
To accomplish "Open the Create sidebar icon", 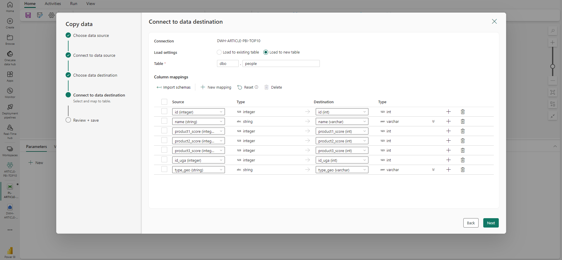I will [x=10, y=23].
